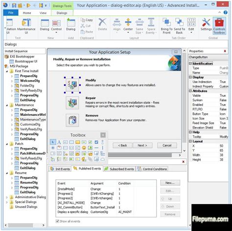Toggle the Controls Toolbox button
232x231 pixels.
219,26
